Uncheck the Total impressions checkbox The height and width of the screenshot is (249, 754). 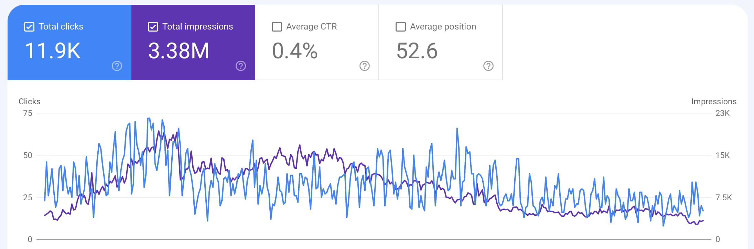point(153,27)
